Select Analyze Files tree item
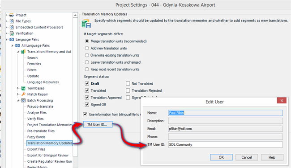Image resolution: width=291 pixels, height=168 pixels. pos(37,113)
